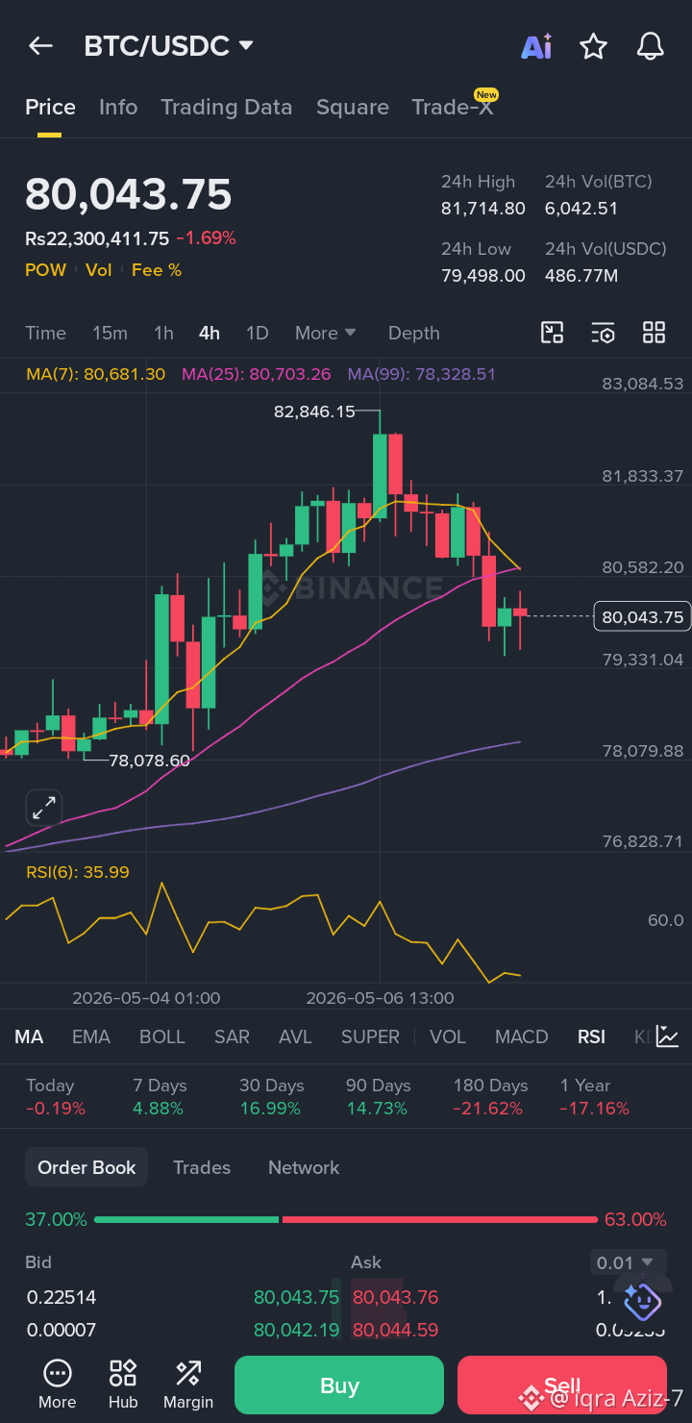Viewport: 692px width, 1423px height.
Task: Toggle SAR indicator
Action: coord(232,1036)
